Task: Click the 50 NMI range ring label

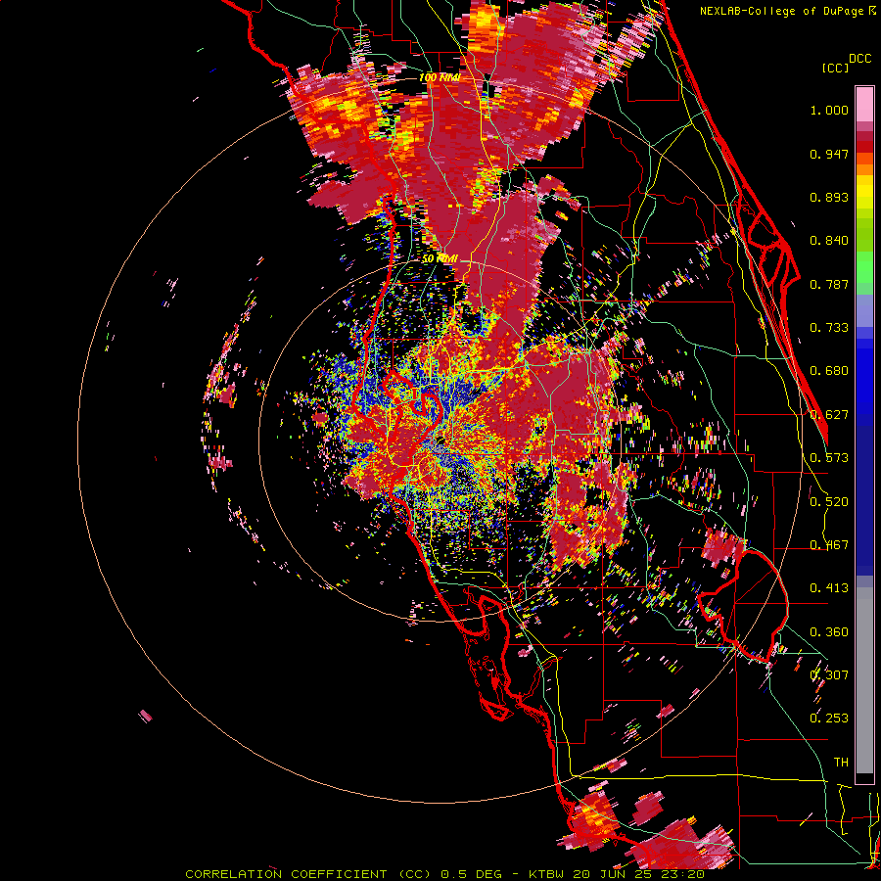Action: pyautogui.click(x=440, y=259)
